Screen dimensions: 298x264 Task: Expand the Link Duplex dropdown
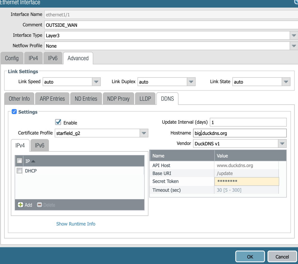point(191,82)
